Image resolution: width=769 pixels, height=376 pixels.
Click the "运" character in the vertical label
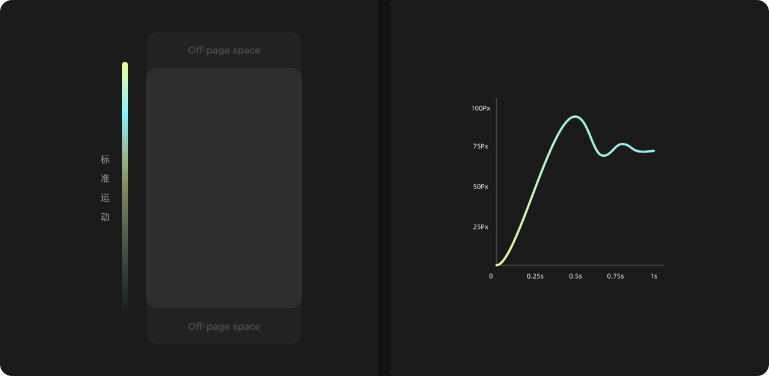105,198
